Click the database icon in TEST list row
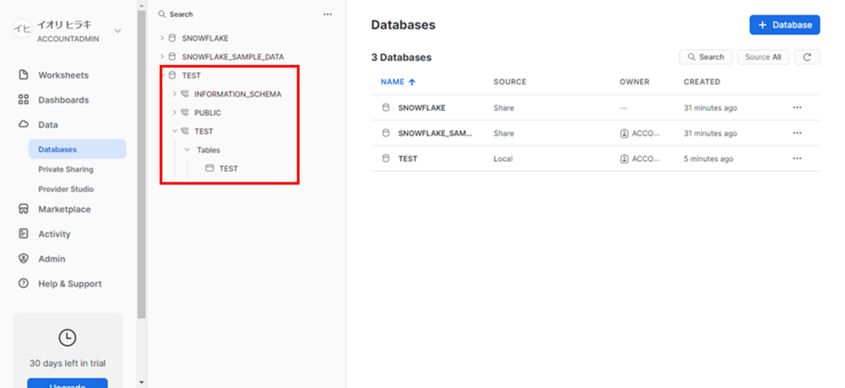Screen dimensions: 845x388 [385, 158]
